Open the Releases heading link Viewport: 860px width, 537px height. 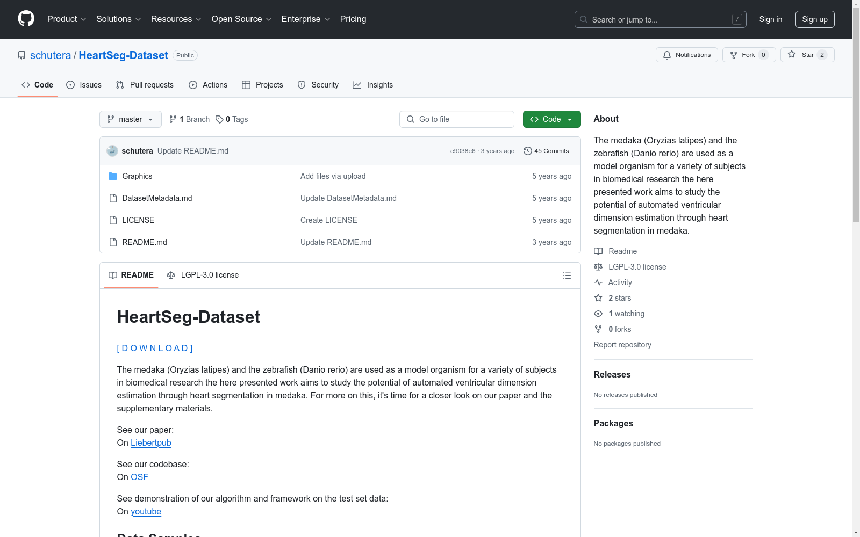(612, 375)
